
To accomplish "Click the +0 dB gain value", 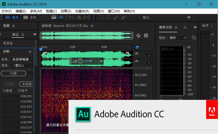I will (x=88, y=61).
